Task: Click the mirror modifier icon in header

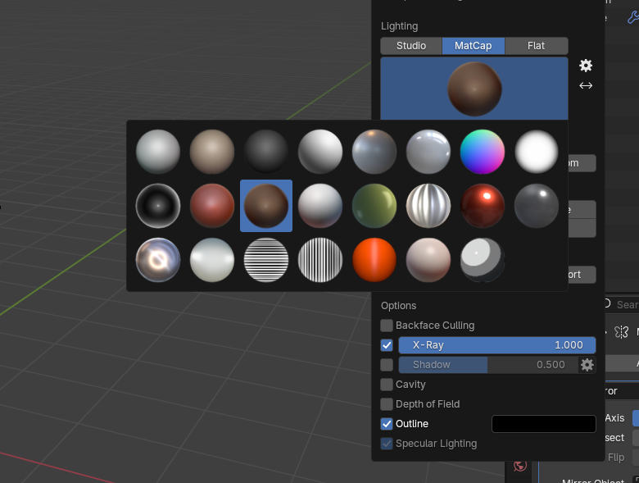Action: click(x=621, y=332)
